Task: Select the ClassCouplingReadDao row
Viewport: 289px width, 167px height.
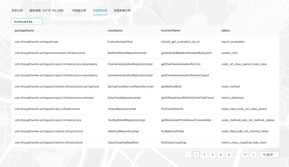Action: pos(145,142)
